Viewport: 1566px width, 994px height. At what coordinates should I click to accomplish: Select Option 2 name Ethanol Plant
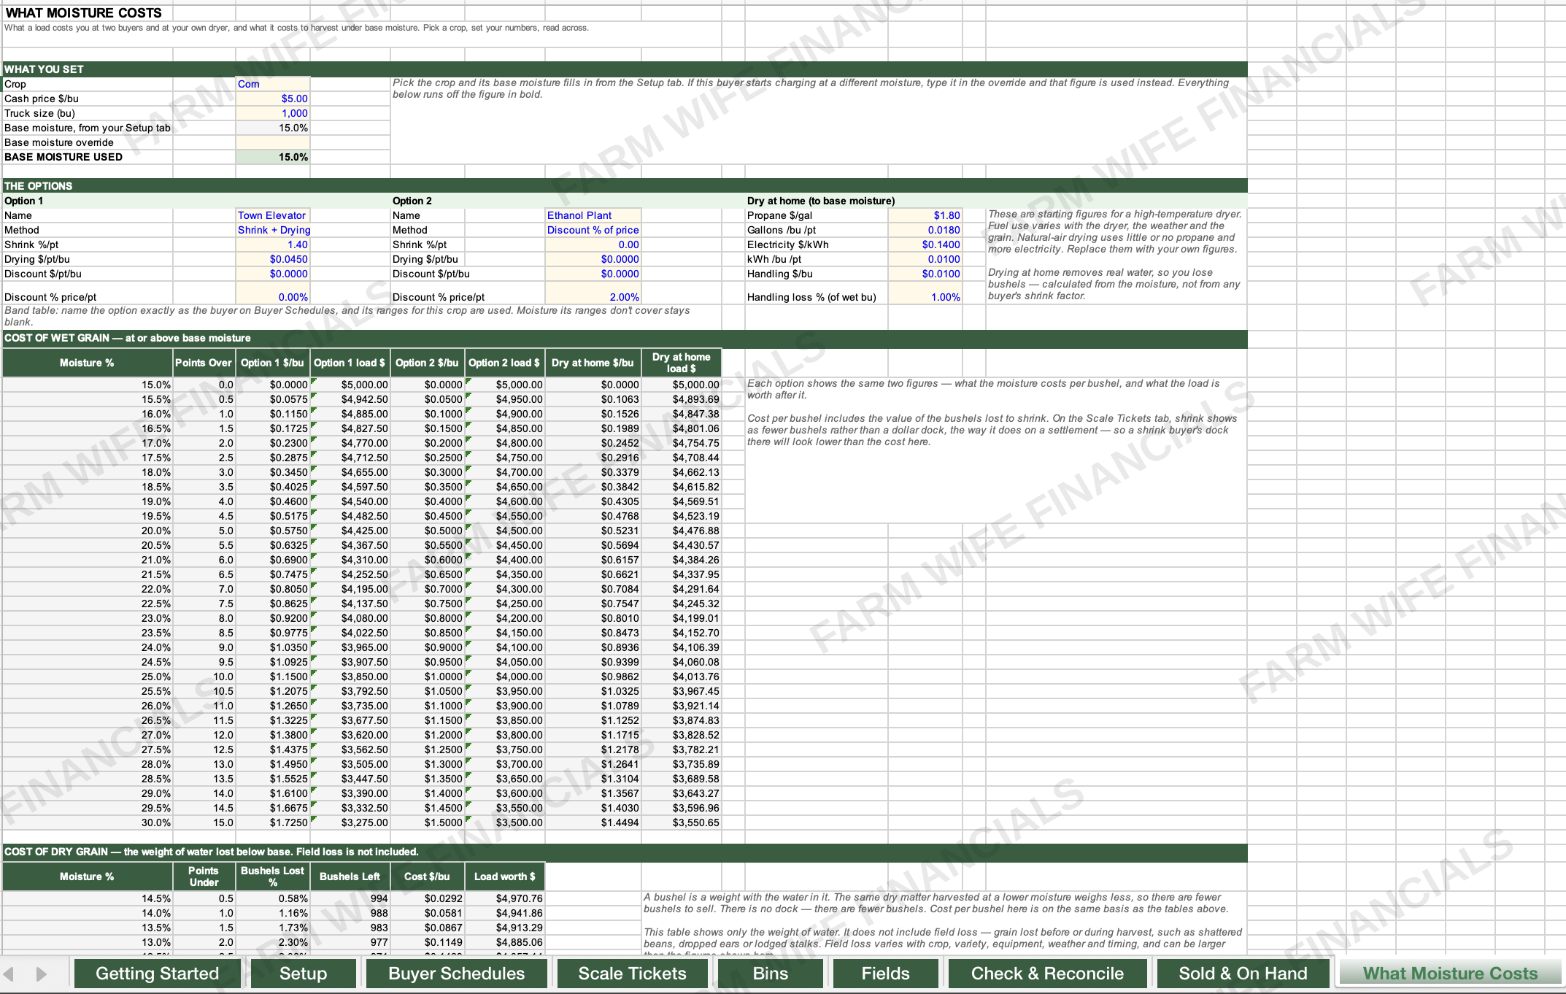(593, 215)
